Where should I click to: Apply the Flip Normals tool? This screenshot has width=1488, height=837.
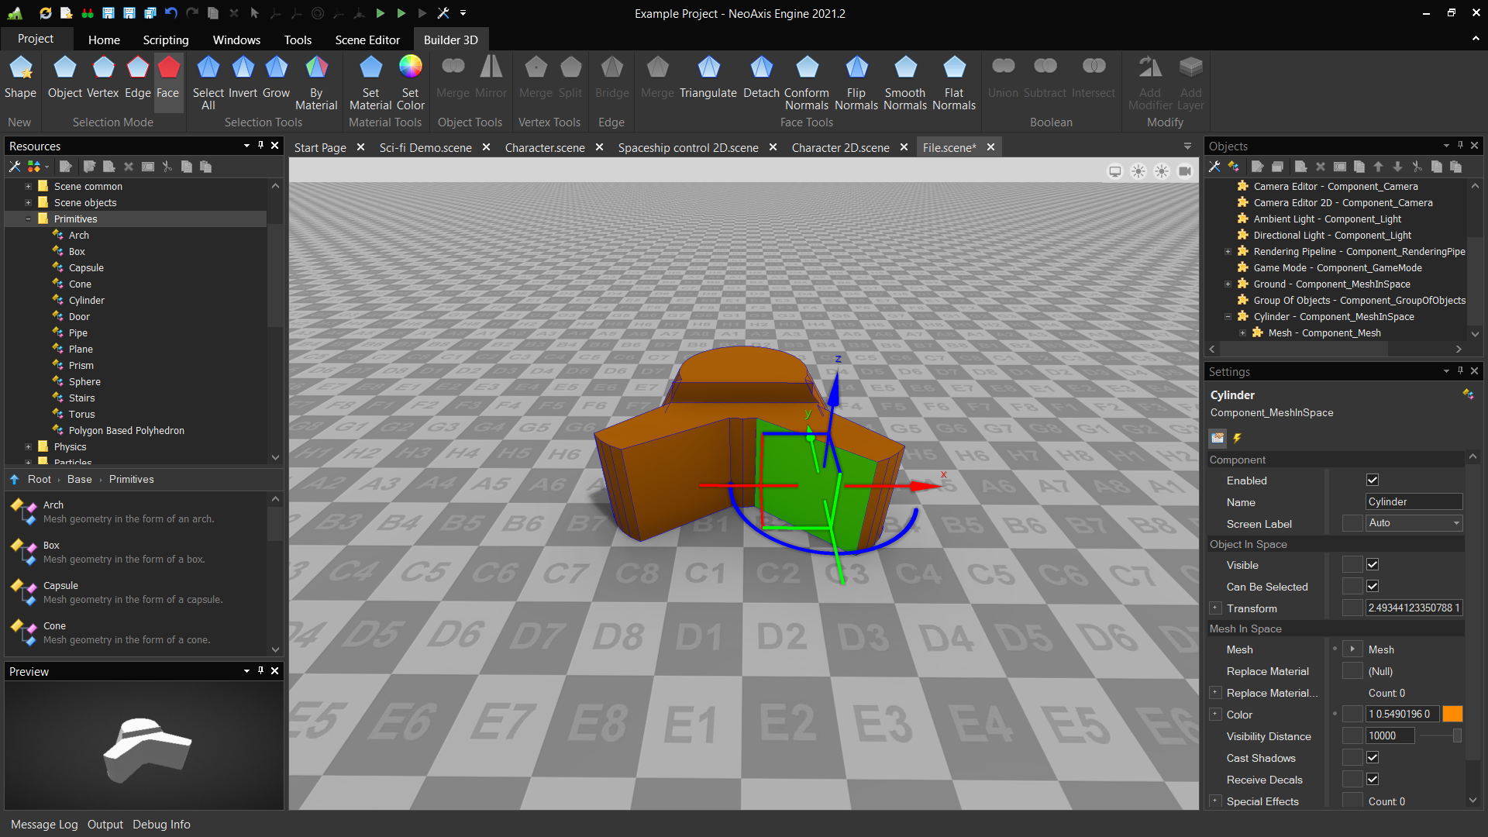coord(856,81)
